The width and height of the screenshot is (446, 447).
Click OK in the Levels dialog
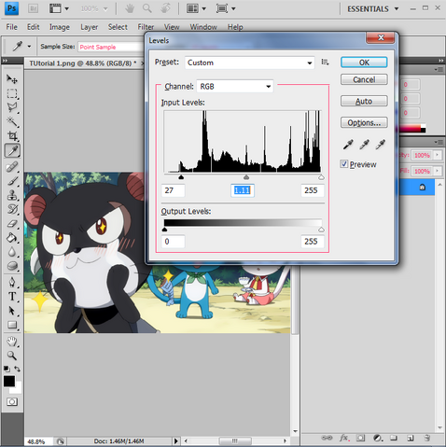pos(364,63)
